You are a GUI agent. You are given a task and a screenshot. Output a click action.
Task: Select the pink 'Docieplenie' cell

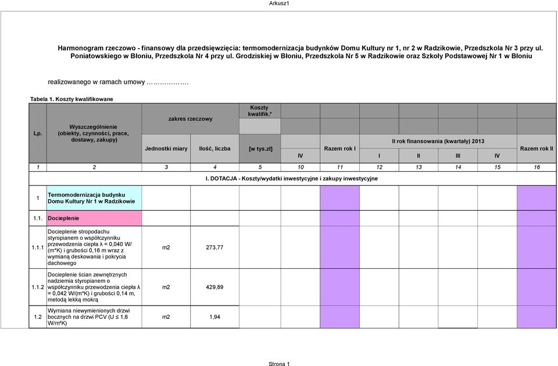tap(94, 218)
